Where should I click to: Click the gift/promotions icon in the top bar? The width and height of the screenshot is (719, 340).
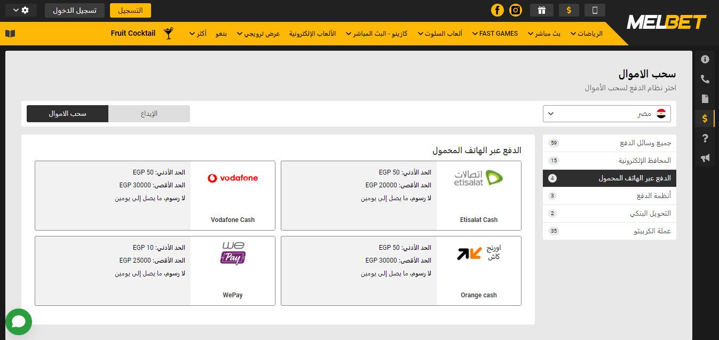coord(541,10)
